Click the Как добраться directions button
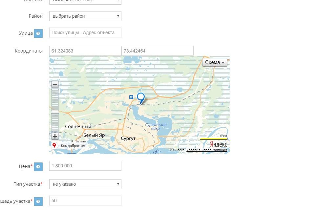 point(69,146)
